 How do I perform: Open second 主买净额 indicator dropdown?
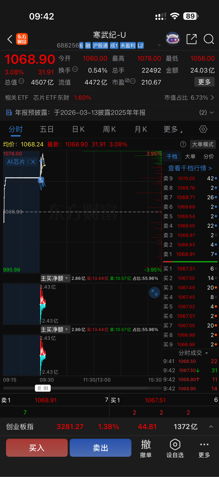55,330
